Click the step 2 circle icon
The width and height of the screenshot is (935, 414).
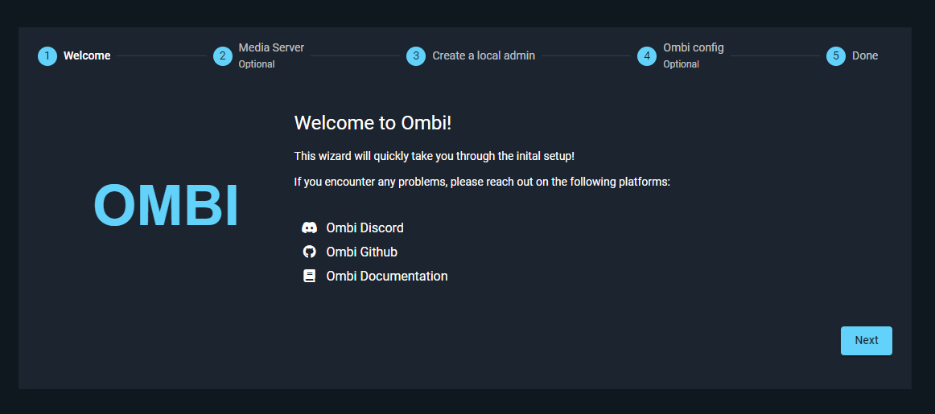click(222, 56)
